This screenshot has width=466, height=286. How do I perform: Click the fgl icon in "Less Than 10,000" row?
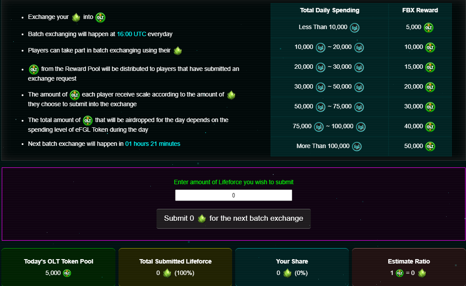355,27
